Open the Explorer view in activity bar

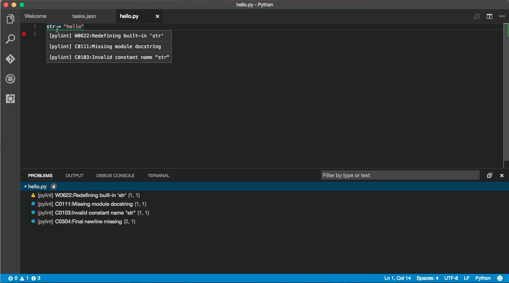tap(10, 19)
